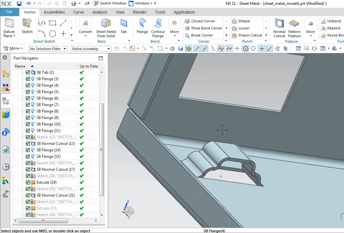Expand the Entire Assembly scope dropdown
The height and width of the screenshot is (233, 344).
point(91,49)
